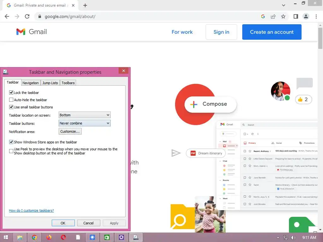
Task: Select the Taskbar tab
Action: click(x=13, y=82)
